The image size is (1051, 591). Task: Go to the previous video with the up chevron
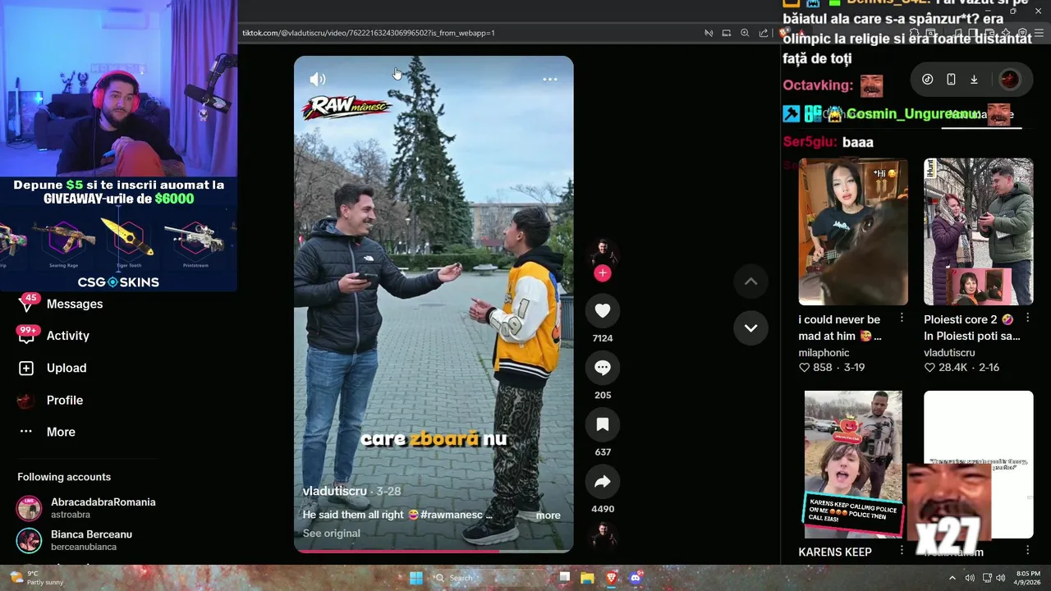[x=750, y=281]
